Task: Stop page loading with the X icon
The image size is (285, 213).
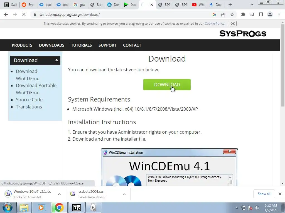Action: click(x=24, y=14)
